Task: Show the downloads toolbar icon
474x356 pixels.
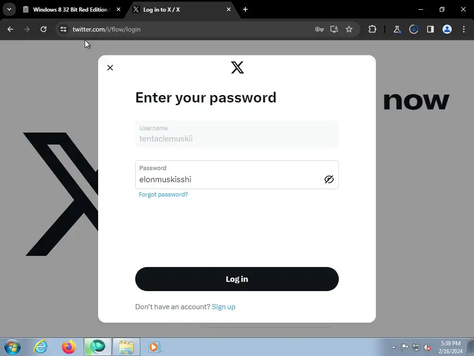Action: (x=413, y=29)
